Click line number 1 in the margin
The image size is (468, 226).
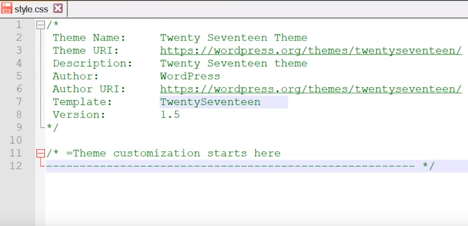(19, 25)
